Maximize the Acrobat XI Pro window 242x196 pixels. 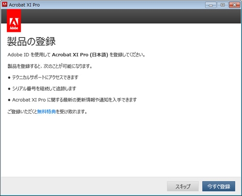point(223,5)
